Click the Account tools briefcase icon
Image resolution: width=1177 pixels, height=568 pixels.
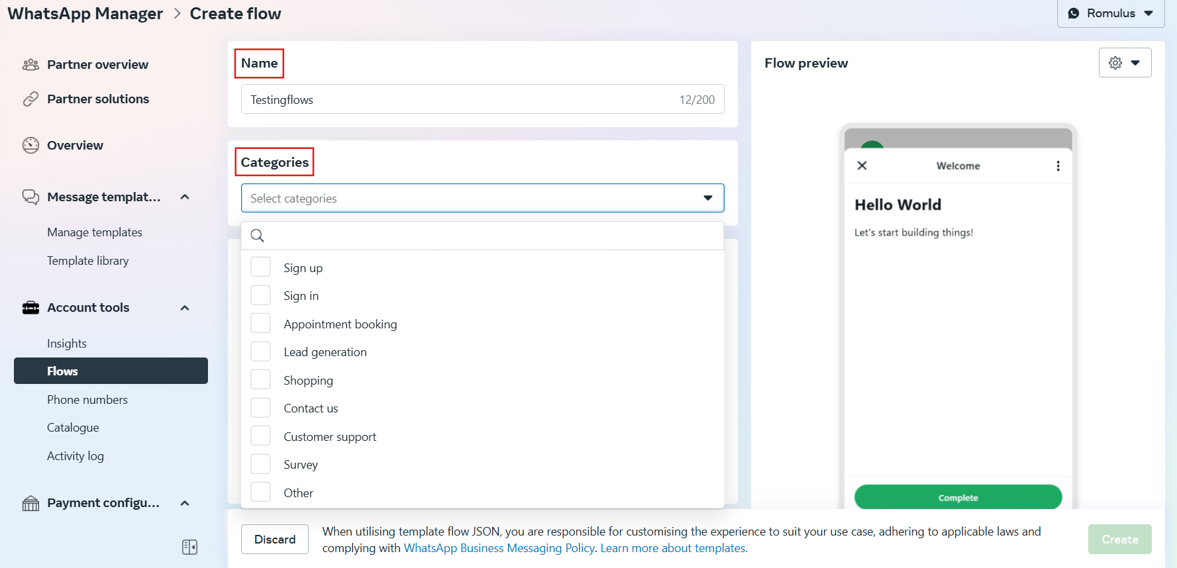(30, 308)
